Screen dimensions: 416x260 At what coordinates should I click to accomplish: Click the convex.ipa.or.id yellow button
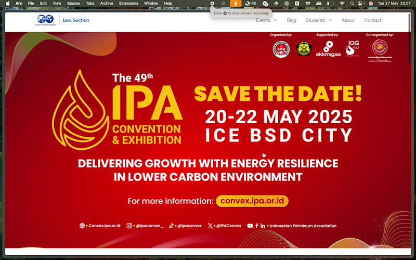[x=252, y=201]
